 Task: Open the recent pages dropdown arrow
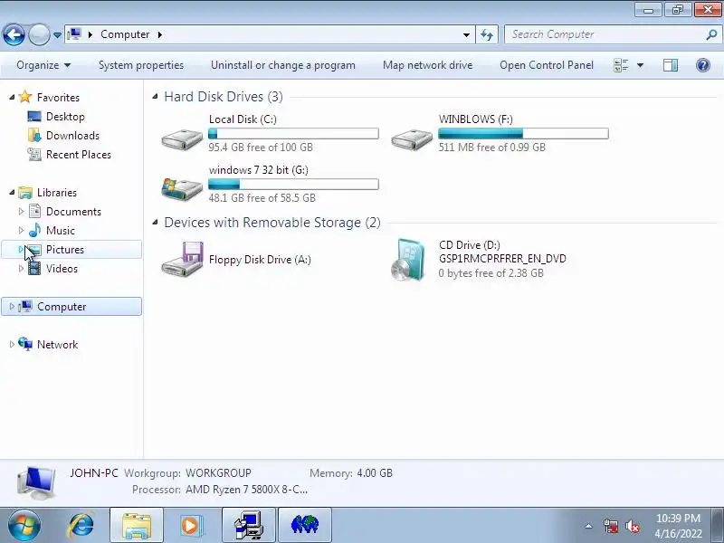pyautogui.click(x=57, y=35)
